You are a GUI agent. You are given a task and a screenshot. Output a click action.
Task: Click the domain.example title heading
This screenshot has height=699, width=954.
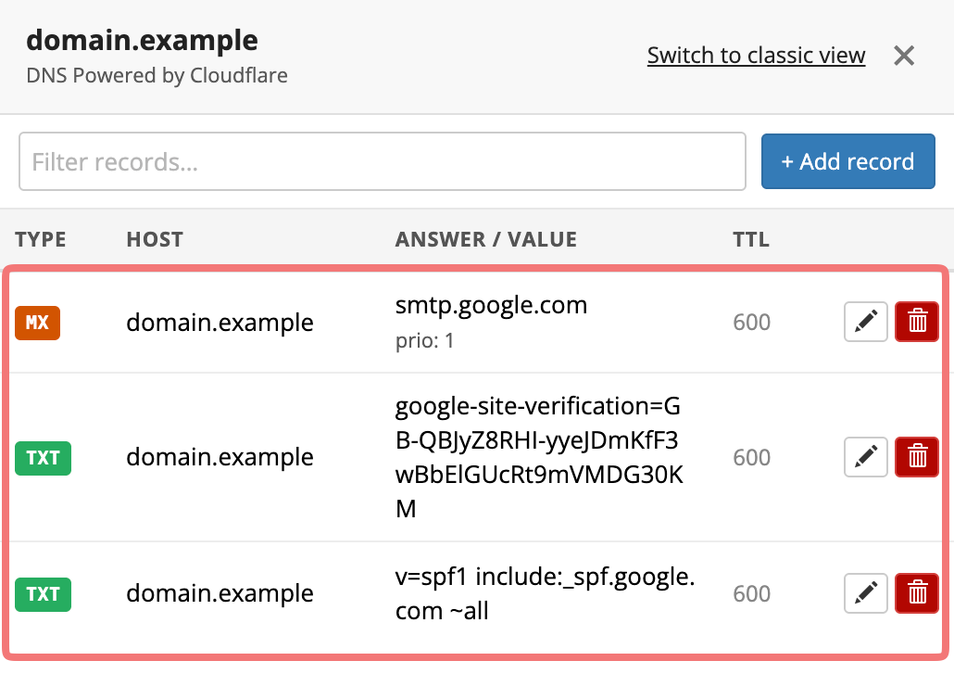tap(142, 40)
